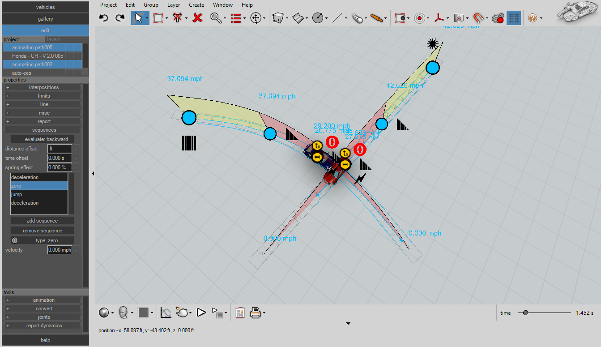Click the crossed-out pin tool icon
Image resolution: width=601 pixels, height=347 pixels.
(x=178, y=18)
